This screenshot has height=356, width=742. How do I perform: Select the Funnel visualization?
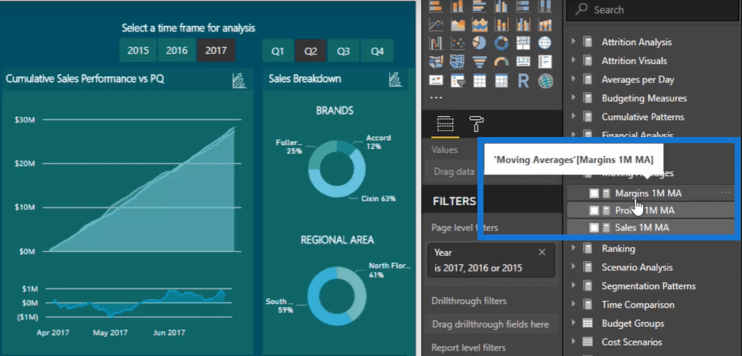(x=480, y=62)
